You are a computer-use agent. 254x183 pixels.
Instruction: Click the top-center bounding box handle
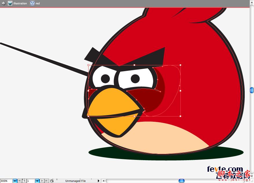tap(134, 65)
